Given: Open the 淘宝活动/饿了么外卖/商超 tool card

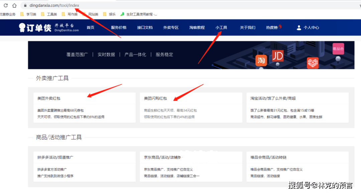Looking at the screenshot, I should coord(297,108).
